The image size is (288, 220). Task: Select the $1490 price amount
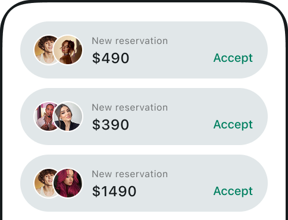pos(114,191)
